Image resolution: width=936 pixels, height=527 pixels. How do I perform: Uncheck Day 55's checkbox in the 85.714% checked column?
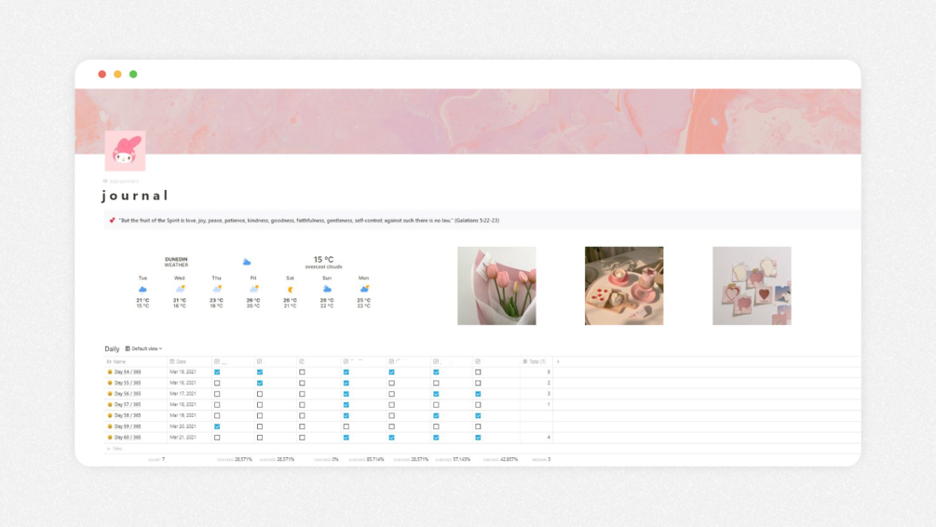pyautogui.click(x=346, y=383)
